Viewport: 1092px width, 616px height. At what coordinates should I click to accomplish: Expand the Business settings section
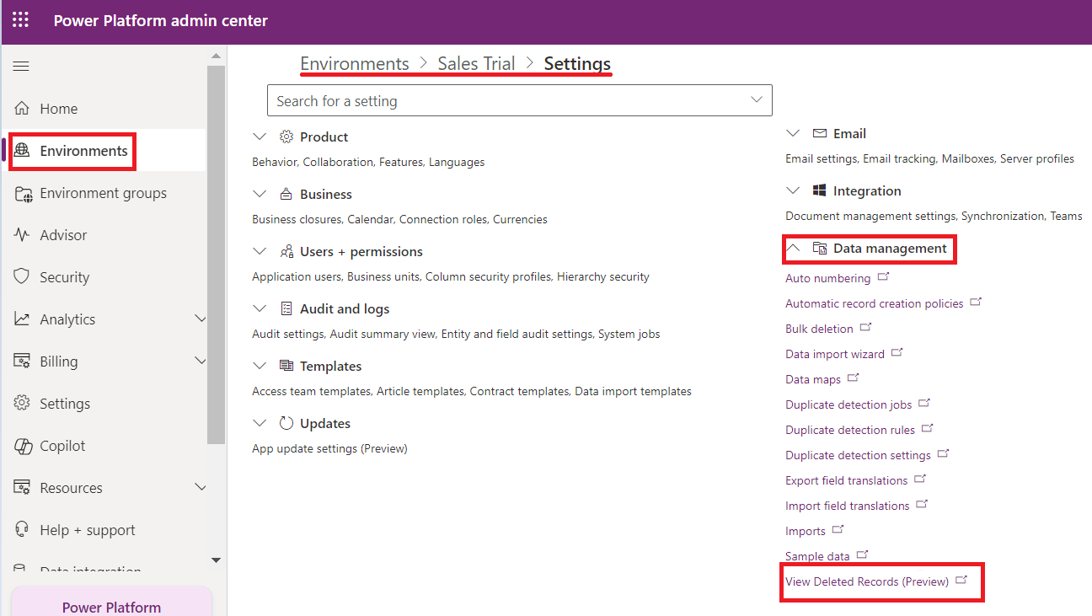(x=260, y=194)
